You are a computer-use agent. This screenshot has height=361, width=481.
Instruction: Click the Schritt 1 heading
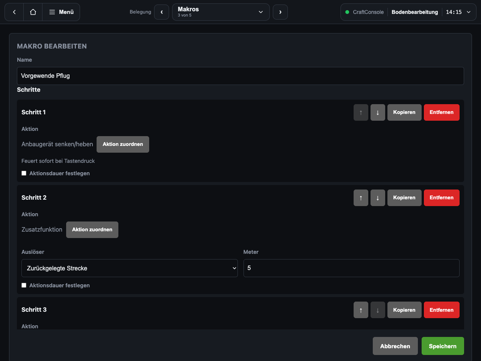click(33, 112)
